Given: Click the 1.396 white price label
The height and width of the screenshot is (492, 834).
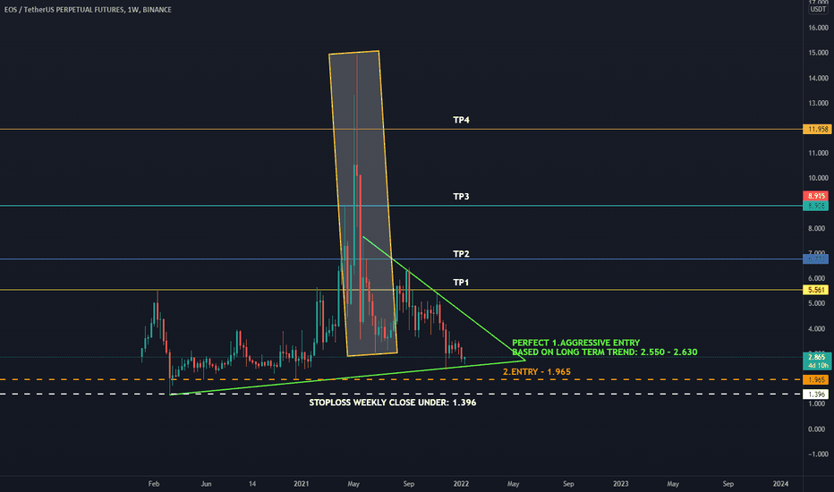Looking at the screenshot, I should pyautogui.click(x=816, y=394).
